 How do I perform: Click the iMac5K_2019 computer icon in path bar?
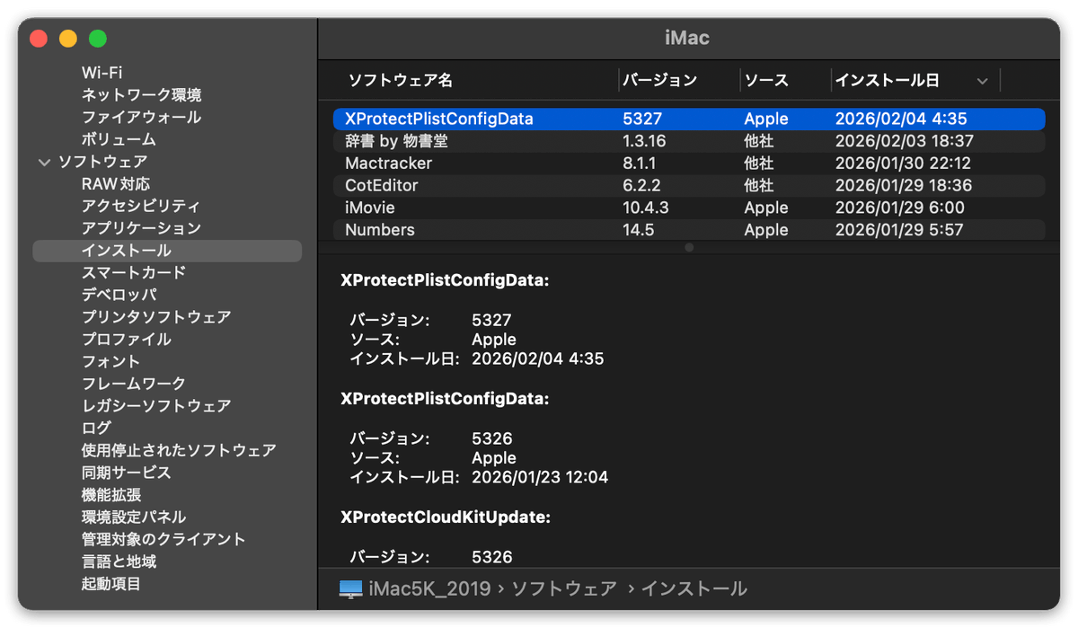[350, 589]
